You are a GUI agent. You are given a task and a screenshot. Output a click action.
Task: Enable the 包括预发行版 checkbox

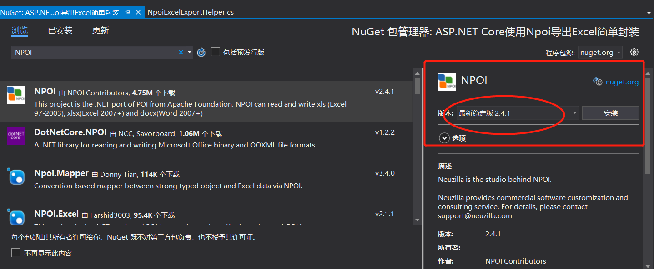[x=216, y=52]
